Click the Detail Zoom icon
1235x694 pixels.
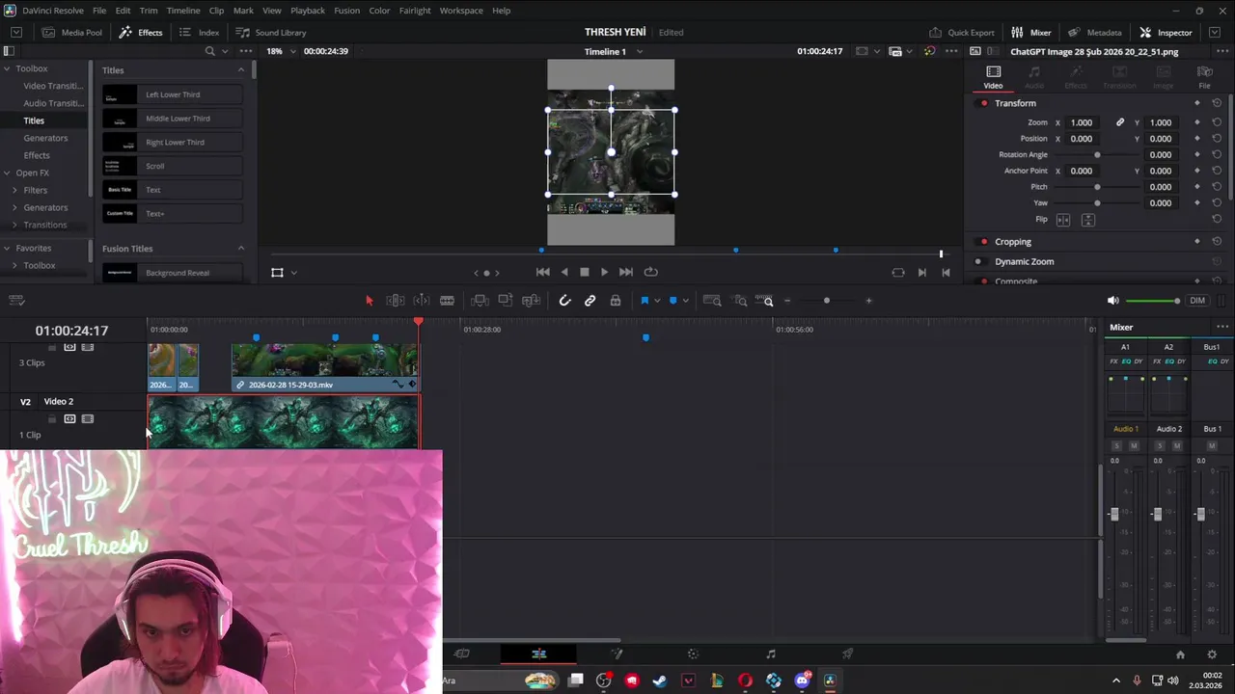click(740, 301)
